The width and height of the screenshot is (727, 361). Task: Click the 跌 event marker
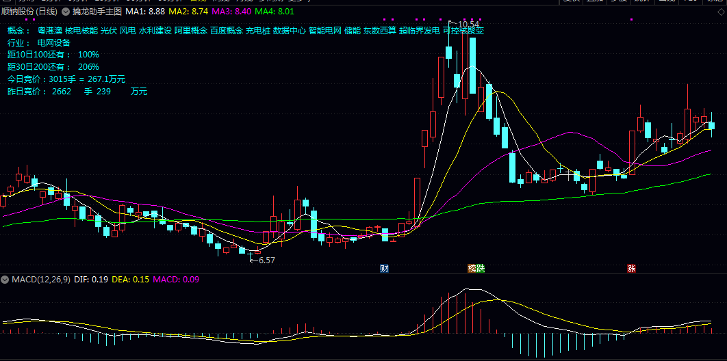(481, 269)
